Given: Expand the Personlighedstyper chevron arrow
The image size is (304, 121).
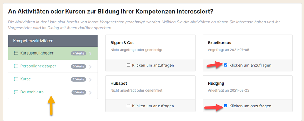Looking at the screenshot, I should (x=90, y=67).
